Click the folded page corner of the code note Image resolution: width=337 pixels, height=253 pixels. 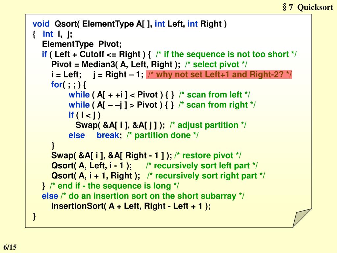(x=302, y=218)
